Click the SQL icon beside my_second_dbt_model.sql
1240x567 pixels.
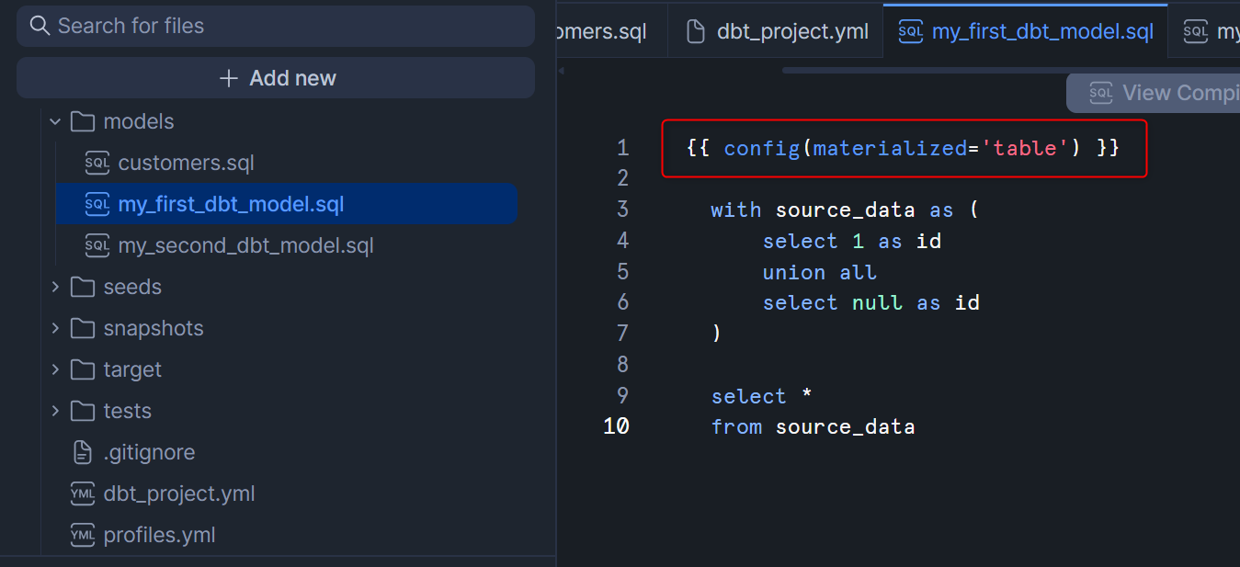[x=97, y=245]
